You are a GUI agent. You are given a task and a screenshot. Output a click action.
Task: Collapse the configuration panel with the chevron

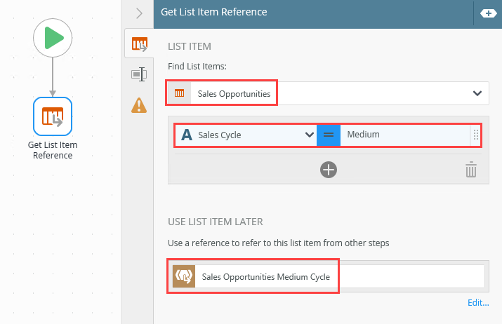[139, 13]
